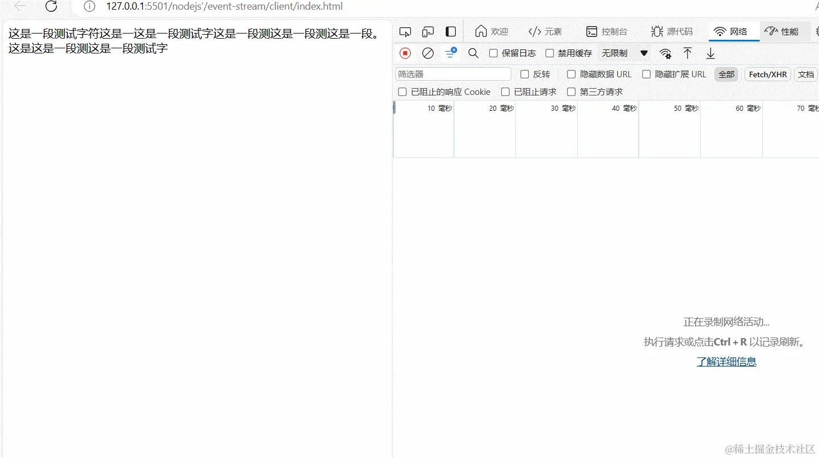Toggle device emulation mode
Screen dimensions: 819x458
[x=428, y=31]
